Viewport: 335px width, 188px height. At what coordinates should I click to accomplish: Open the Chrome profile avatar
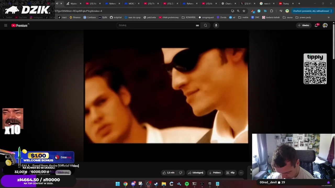[x=287, y=11]
